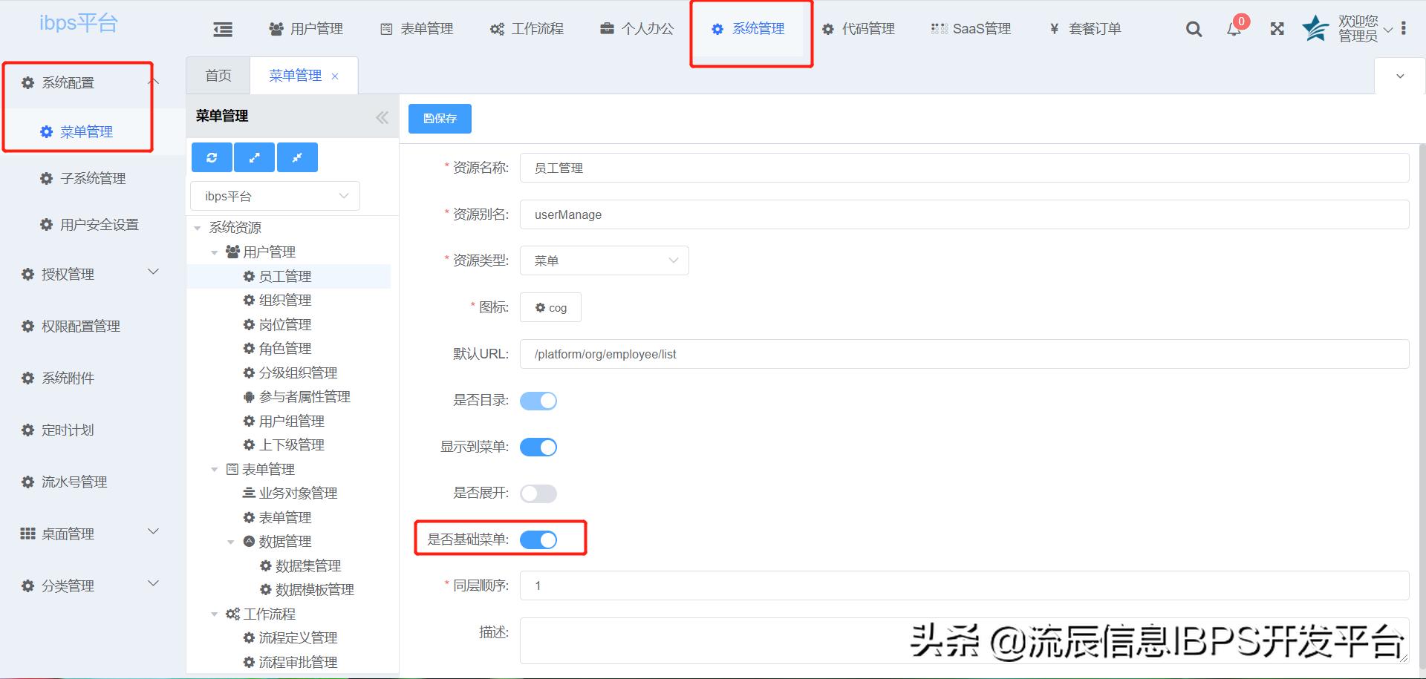
Task: Open 用户安全设置 in the sidebar
Action: 100,223
